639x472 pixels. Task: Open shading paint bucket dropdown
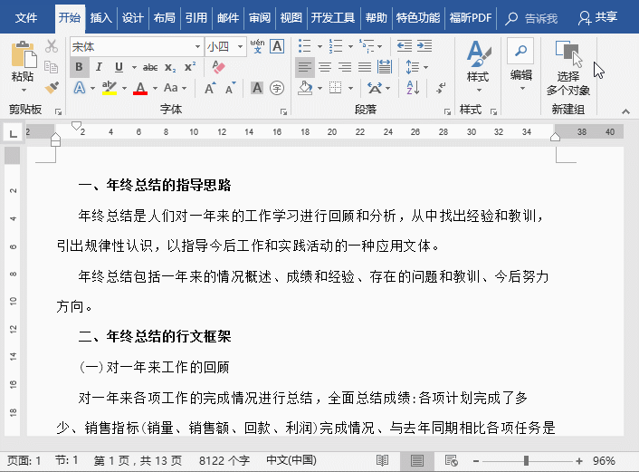(x=319, y=88)
